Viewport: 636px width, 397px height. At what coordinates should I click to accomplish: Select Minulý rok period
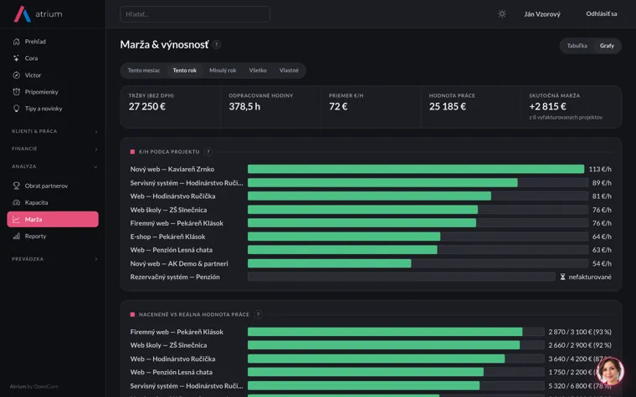(x=223, y=70)
